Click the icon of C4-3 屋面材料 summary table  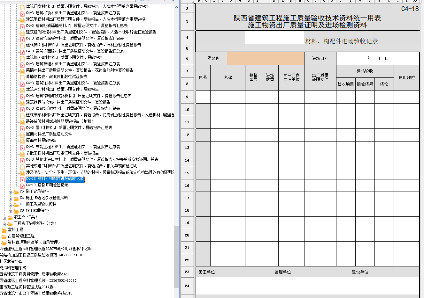tap(22, 128)
